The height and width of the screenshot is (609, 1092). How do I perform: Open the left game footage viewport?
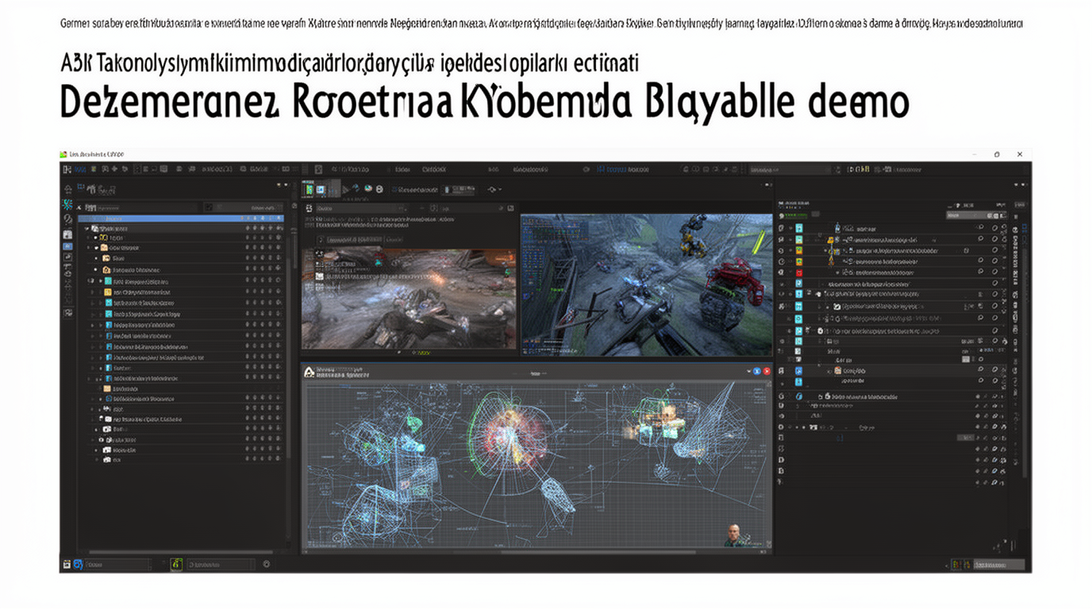(409, 298)
